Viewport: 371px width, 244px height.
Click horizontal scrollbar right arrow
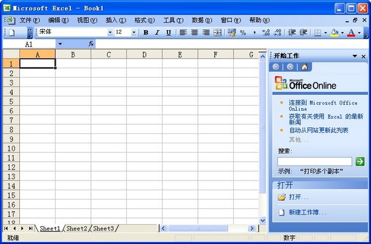coord(252,229)
